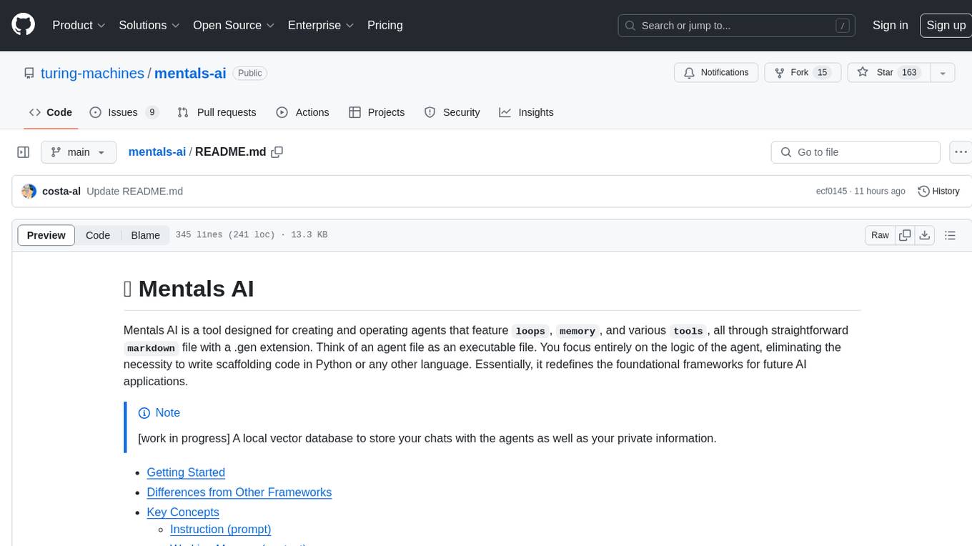
Task: Sign in to GitHub
Action: (890, 25)
